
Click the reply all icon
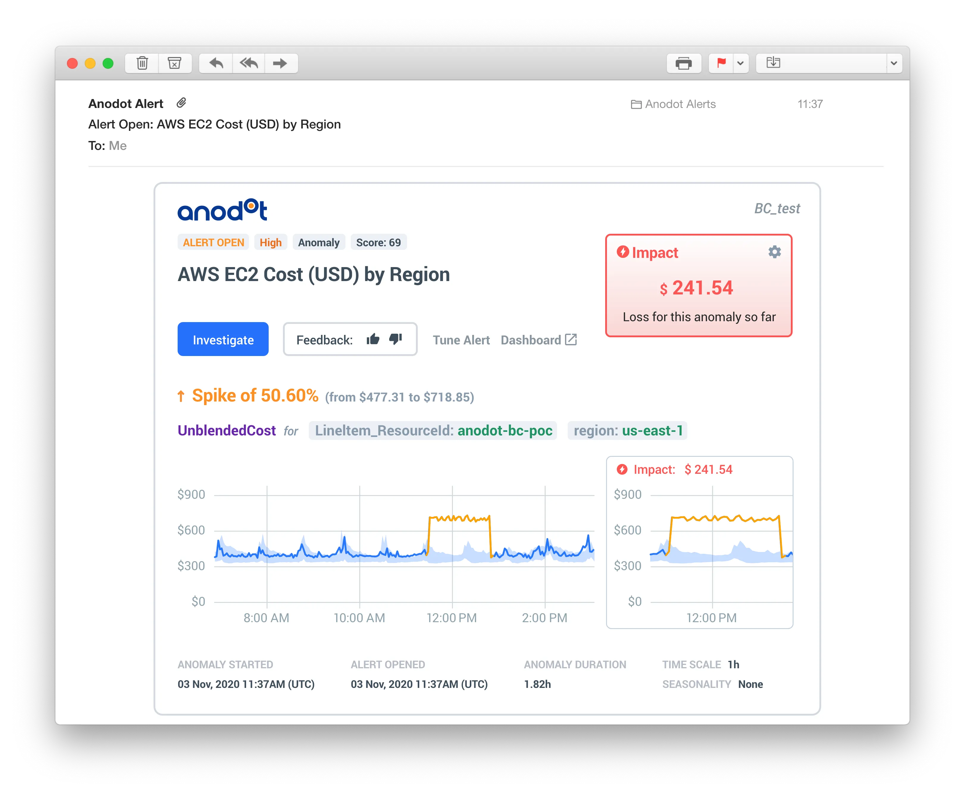[249, 63]
